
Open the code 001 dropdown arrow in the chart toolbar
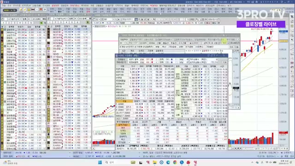113,19
